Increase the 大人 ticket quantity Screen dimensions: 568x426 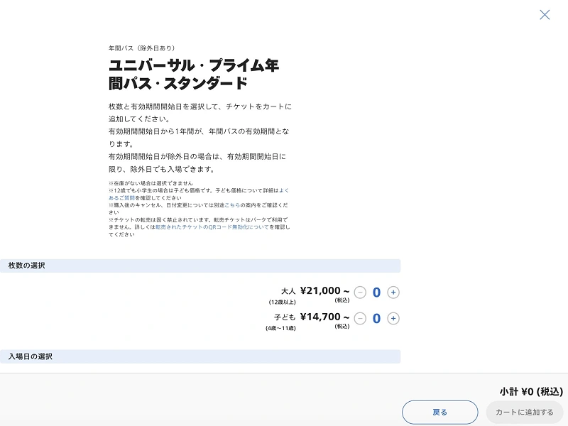(x=393, y=293)
